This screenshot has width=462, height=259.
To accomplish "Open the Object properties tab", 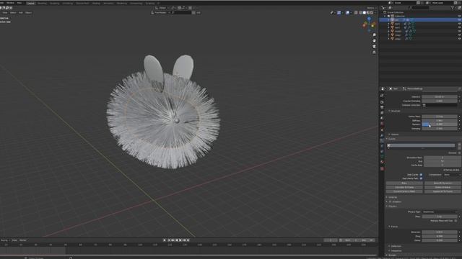I will [x=382, y=129].
